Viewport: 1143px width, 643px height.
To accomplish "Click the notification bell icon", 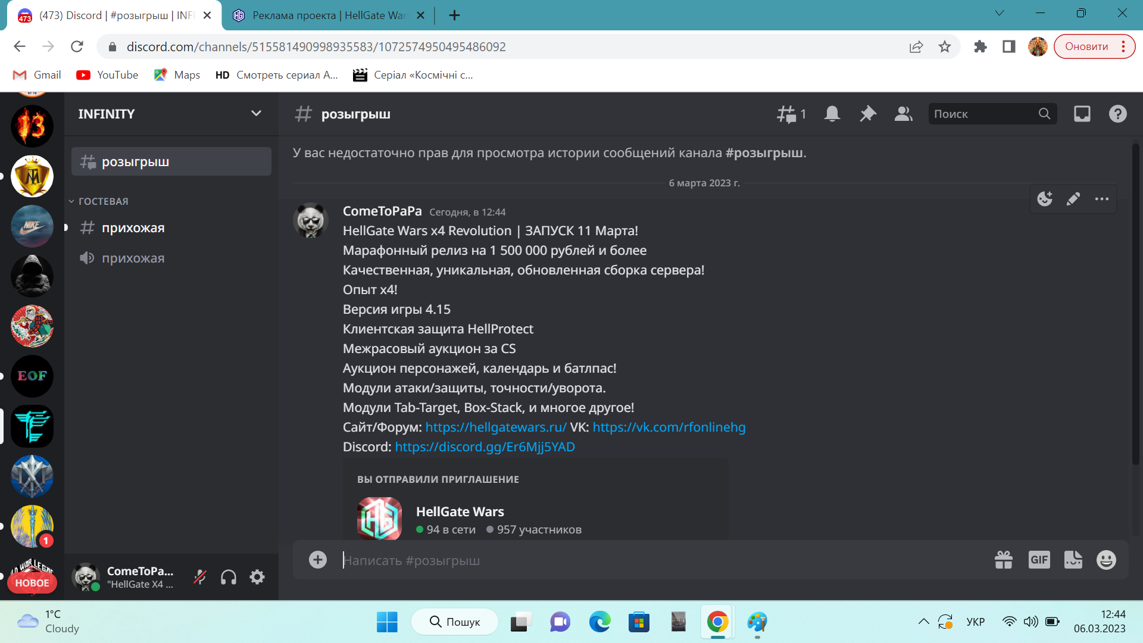I will click(832, 114).
